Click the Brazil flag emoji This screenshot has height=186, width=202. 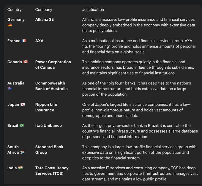tap(22, 125)
